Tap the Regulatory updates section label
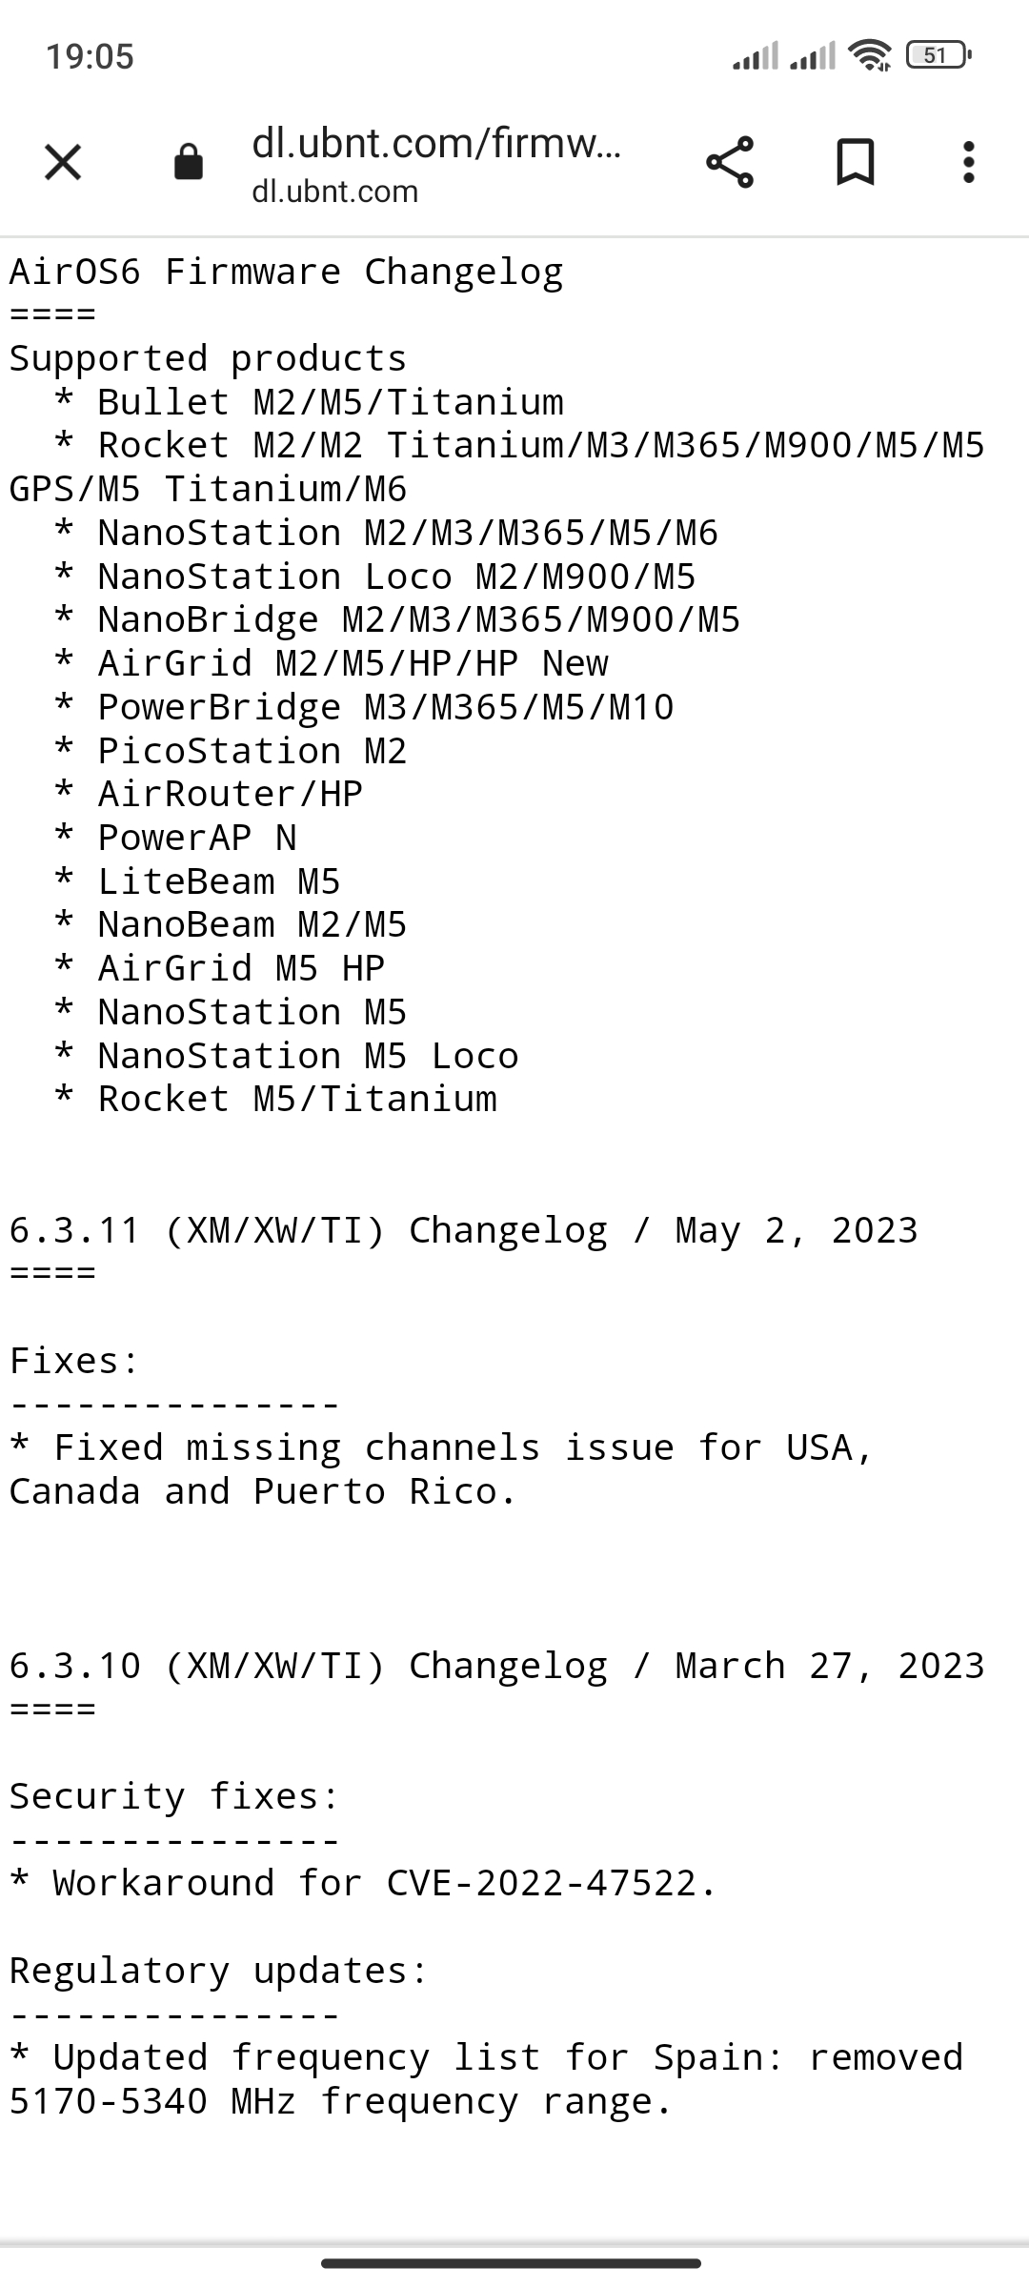The image size is (1029, 2287). tap(218, 1972)
